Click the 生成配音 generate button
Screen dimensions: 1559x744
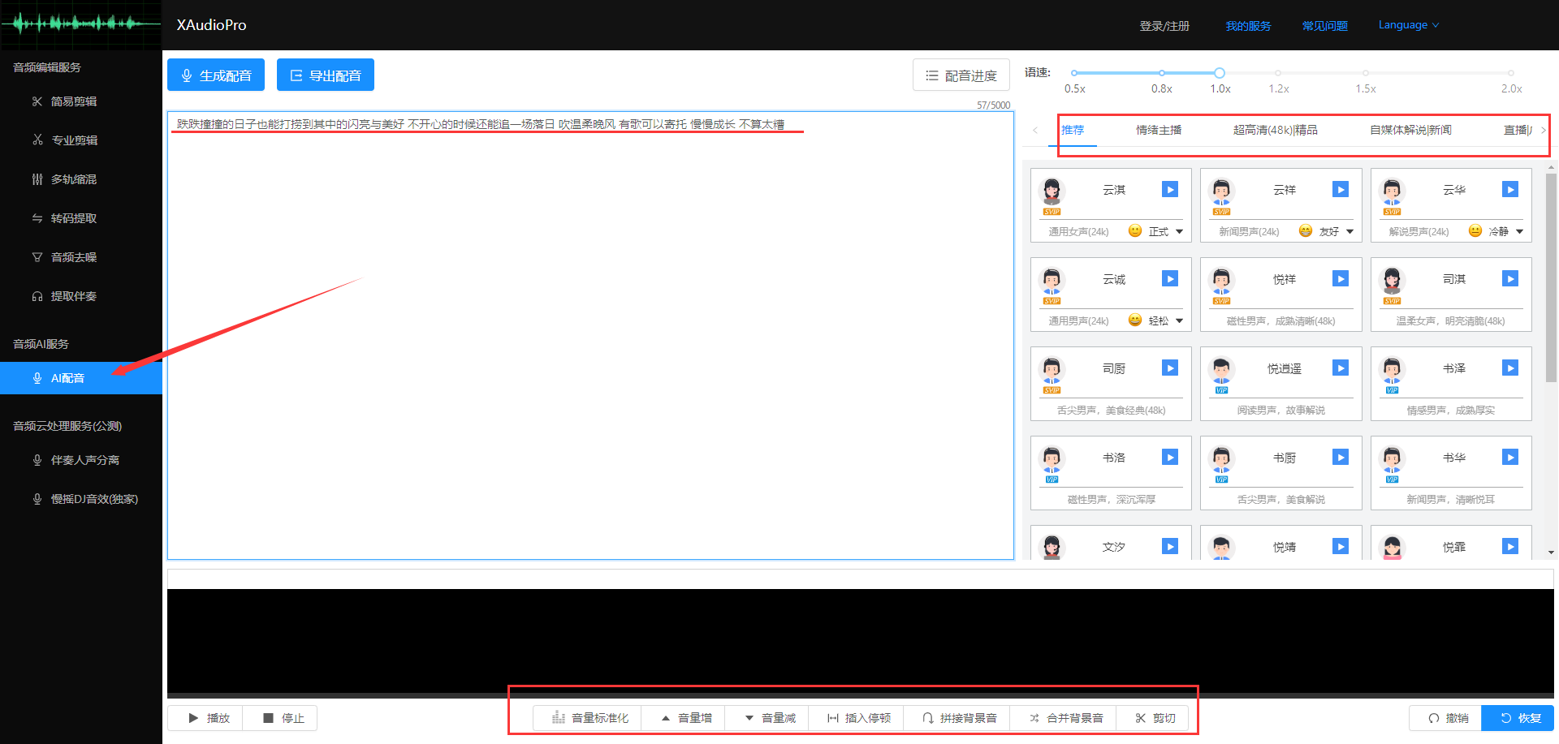click(x=215, y=74)
